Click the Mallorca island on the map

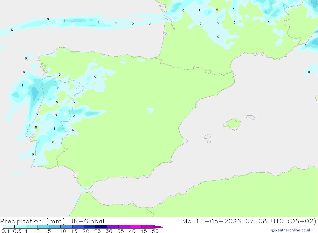tap(233, 124)
